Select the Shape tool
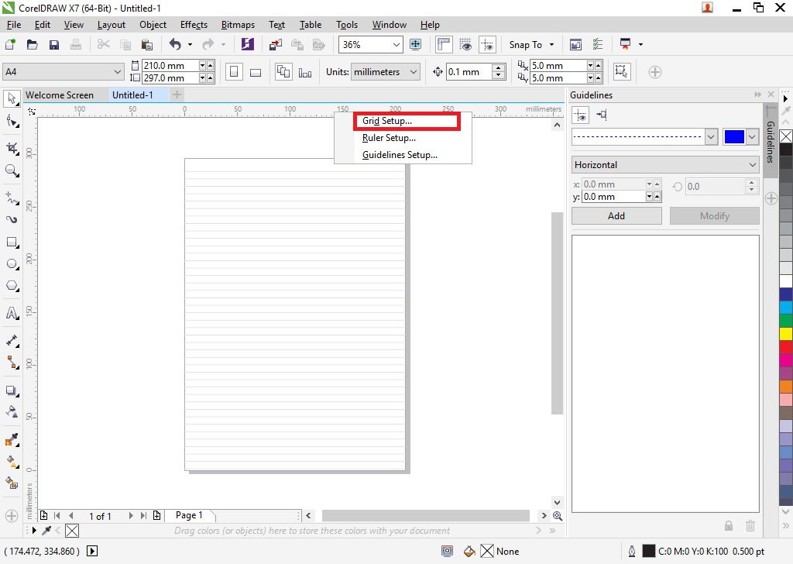Screen dimensions: 793x564 tap(12, 121)
